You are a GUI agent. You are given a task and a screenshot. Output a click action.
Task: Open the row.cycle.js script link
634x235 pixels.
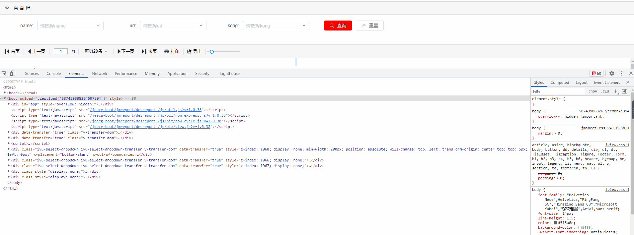click(156, 121)
